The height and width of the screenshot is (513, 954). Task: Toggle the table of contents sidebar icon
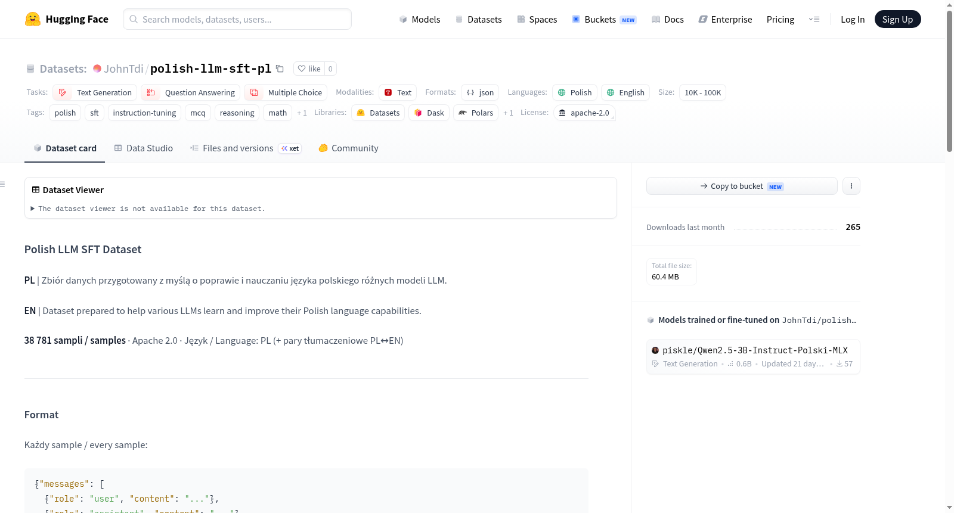coord(2,184)
